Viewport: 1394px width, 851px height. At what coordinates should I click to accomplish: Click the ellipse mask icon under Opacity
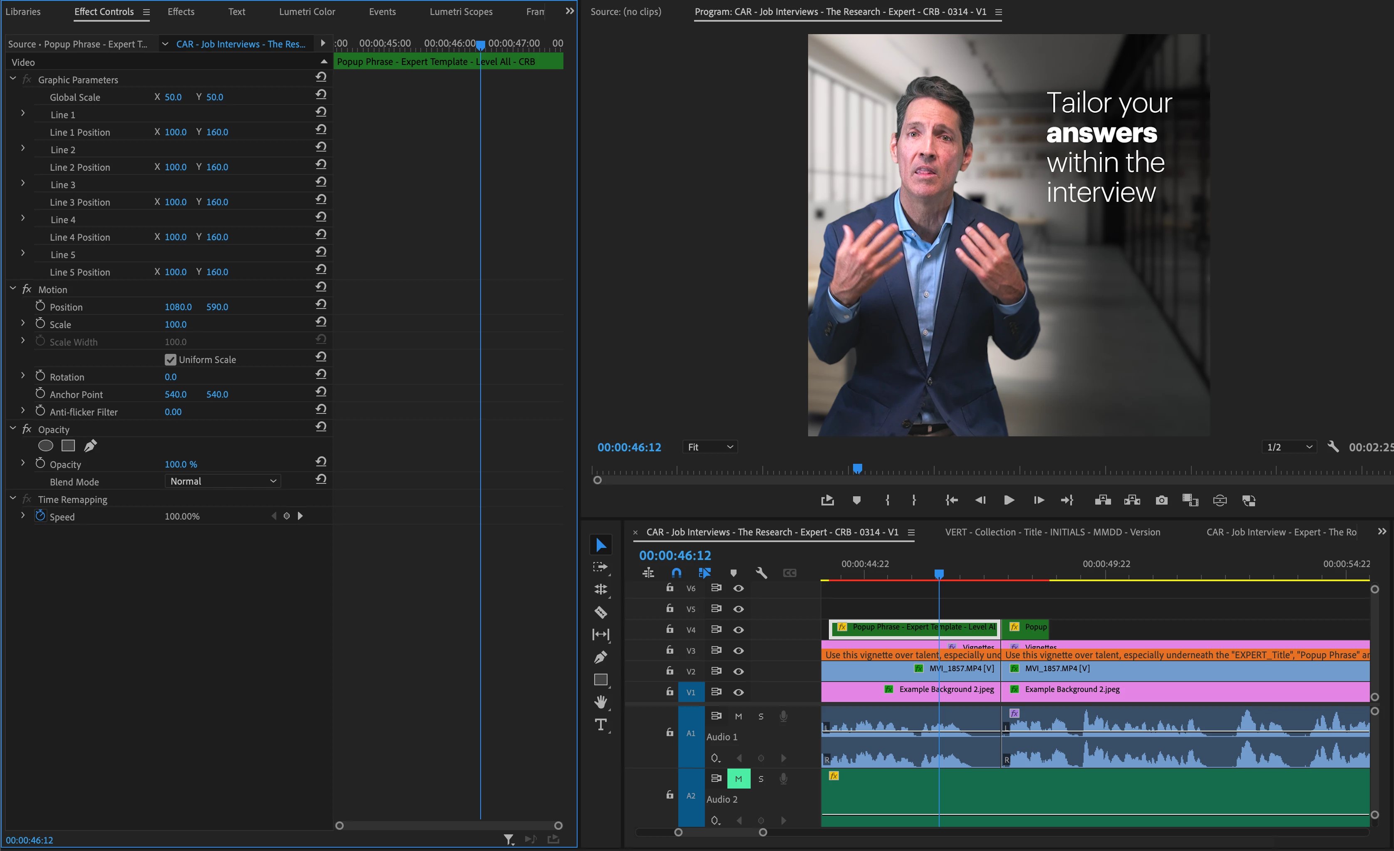click(45, 446)
